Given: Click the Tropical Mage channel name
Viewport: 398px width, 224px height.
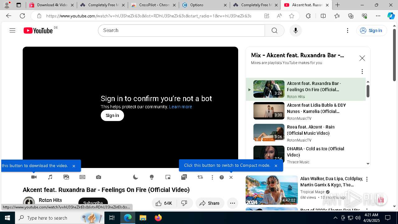Looking at the screenshot, I should click(312, 192).
